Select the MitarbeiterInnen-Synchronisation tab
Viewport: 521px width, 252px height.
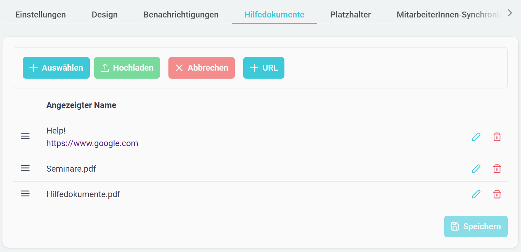tap(449, 15)
